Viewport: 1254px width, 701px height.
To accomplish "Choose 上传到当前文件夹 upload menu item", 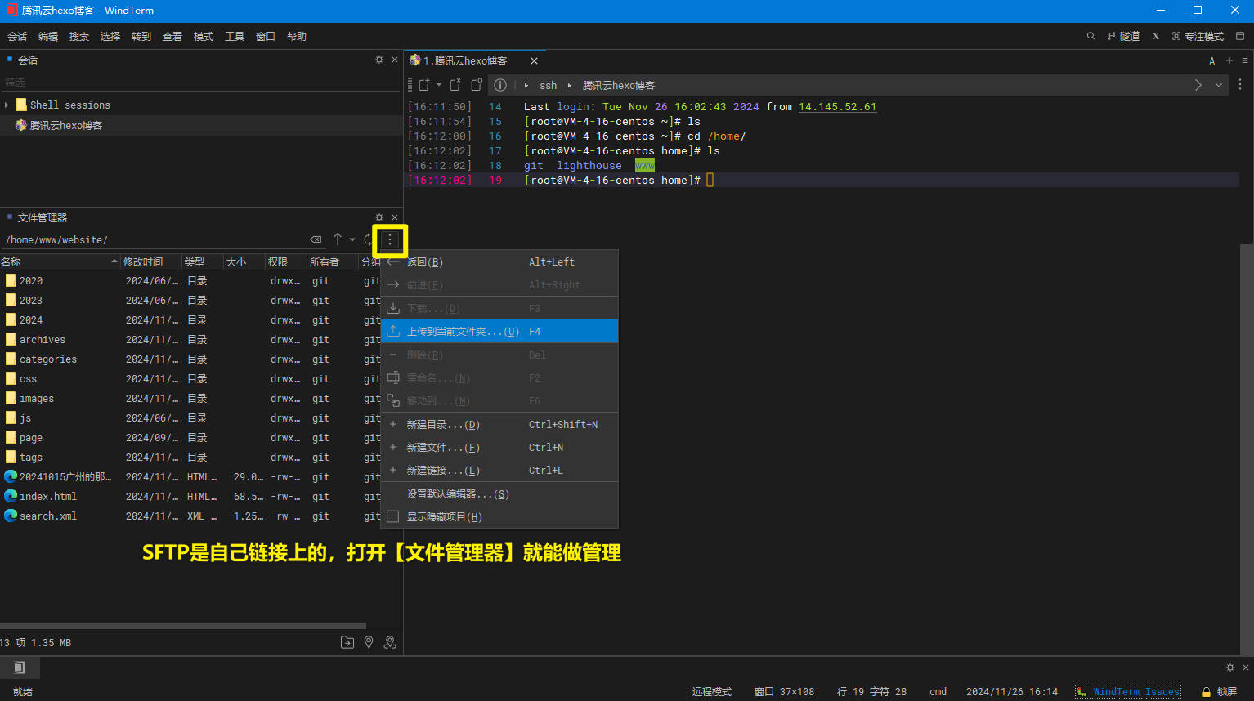I will [x=499, y=332].
